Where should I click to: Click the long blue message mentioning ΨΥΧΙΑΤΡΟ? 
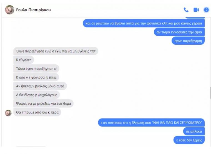click(x=151, y=123)
